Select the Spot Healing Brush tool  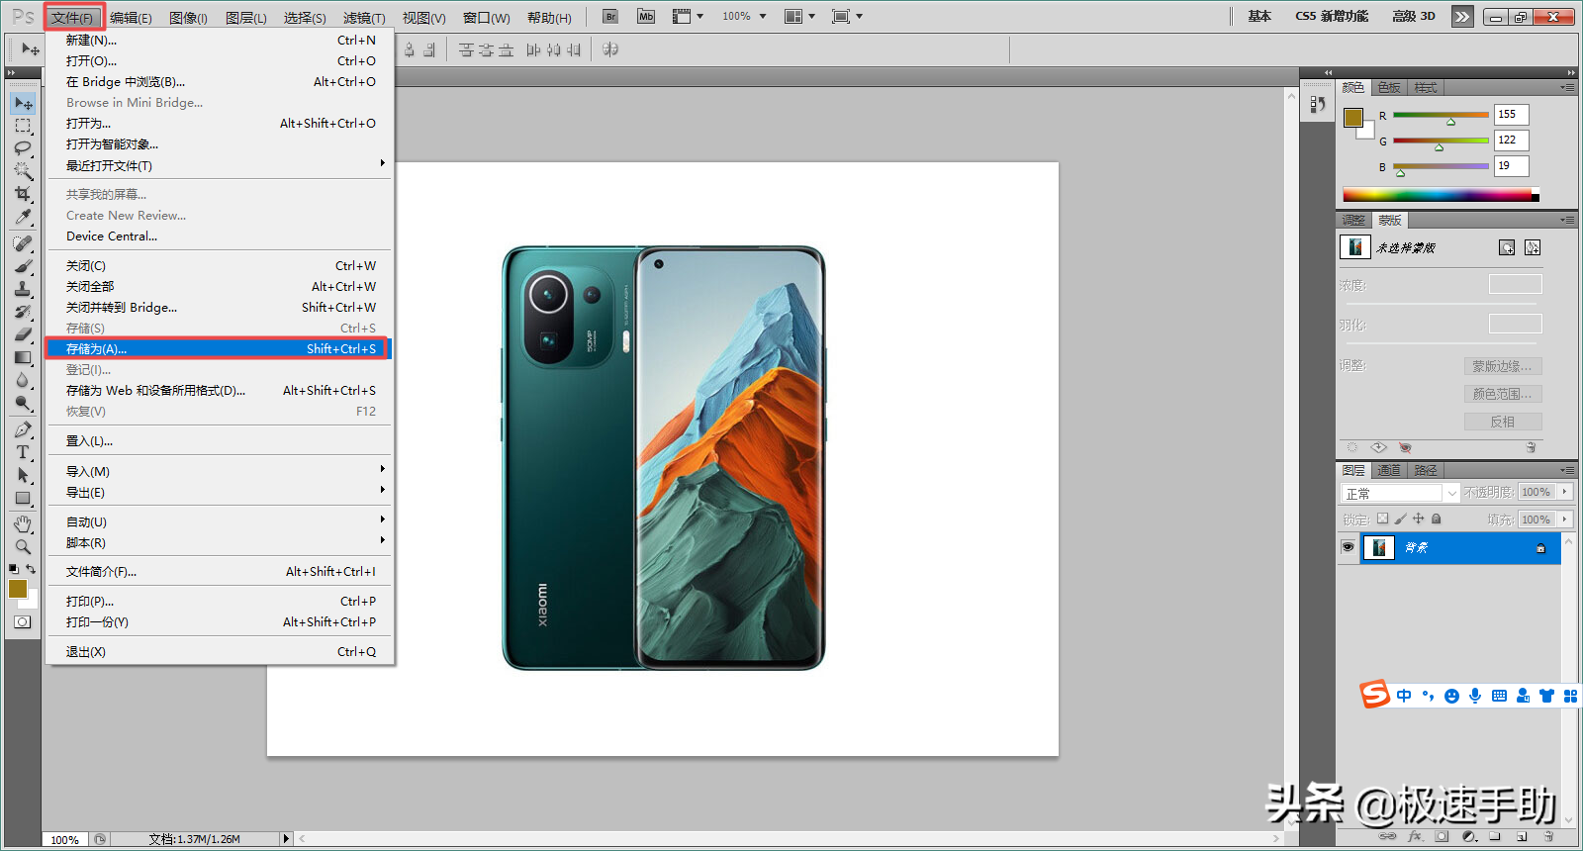[23, 243]
